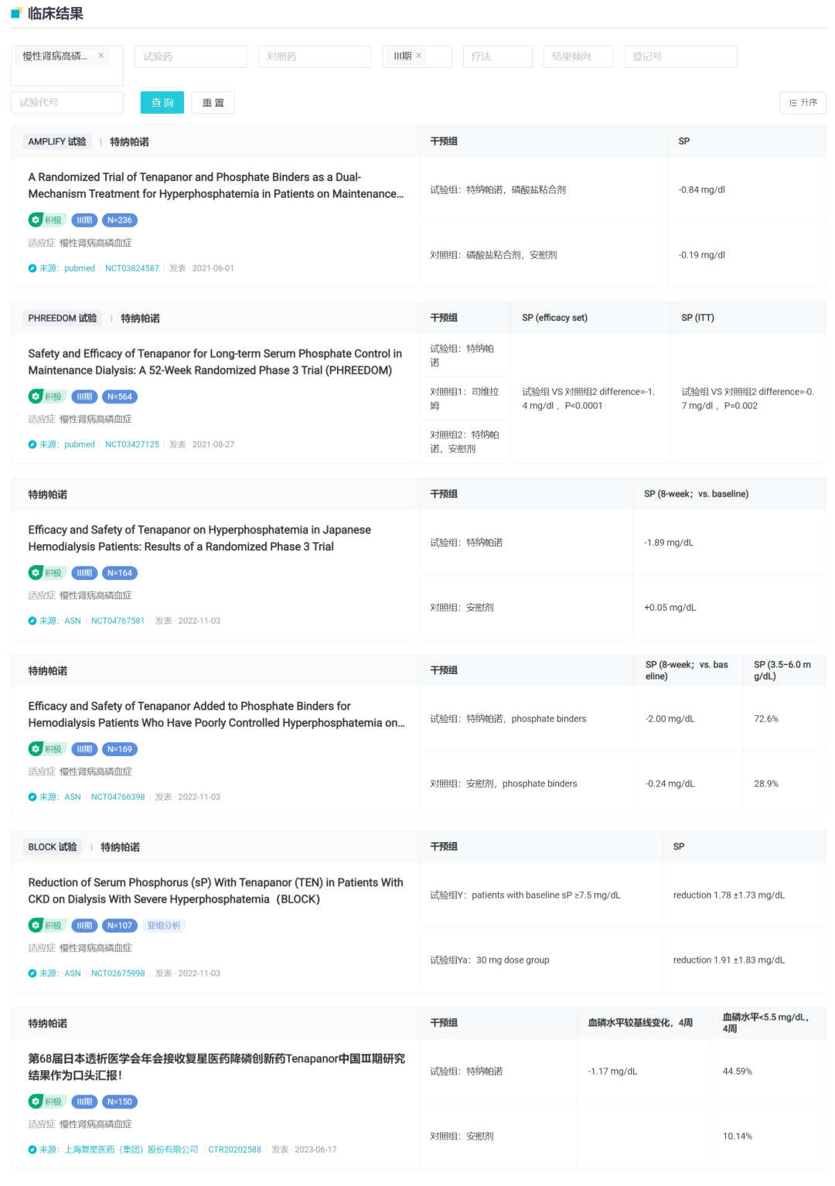Screen dimensions: 835x1186
Task: Click the 重置 reset button
Action: click(213, 103)
